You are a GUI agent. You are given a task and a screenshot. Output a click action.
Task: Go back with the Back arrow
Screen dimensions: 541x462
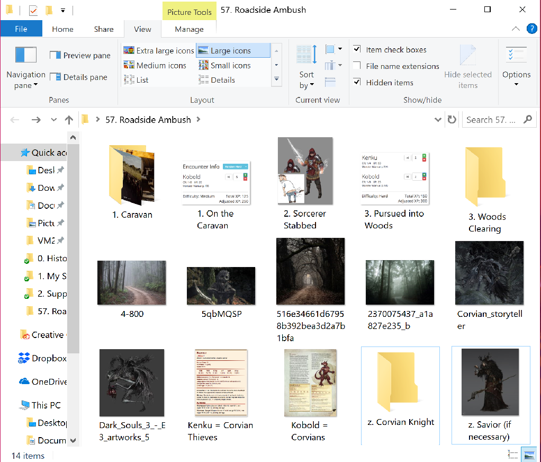(14, 120)
